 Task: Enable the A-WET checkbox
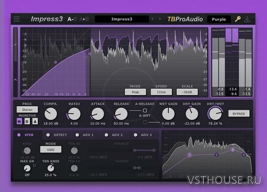(145, 122)
